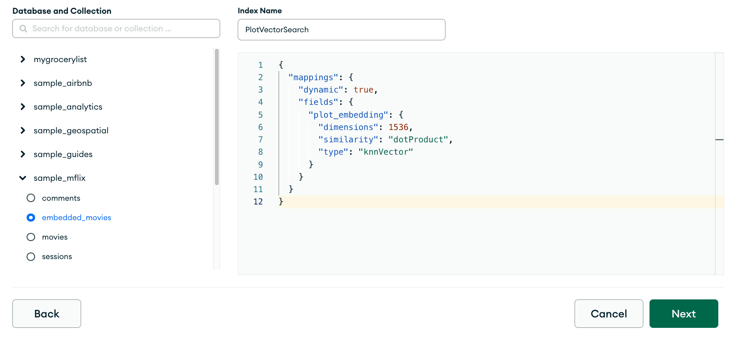The height and width of the screenshot is (344, 752).
Task: Go Back to the previous step
Action: (x=46, y=314)
